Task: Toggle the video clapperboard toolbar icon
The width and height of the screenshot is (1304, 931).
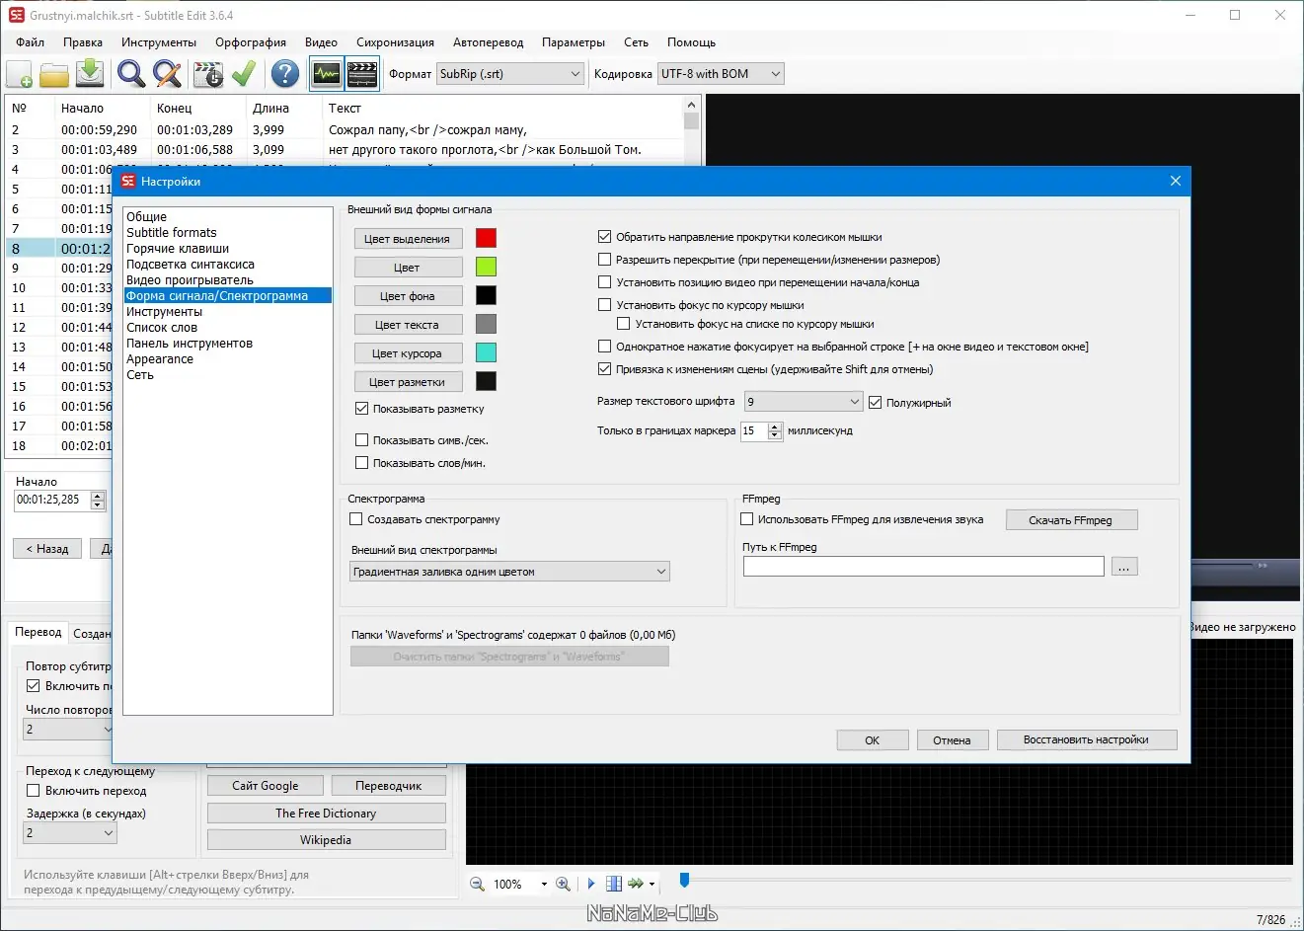Action: click(362, 74)
